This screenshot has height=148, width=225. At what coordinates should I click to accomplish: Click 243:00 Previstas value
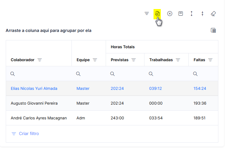pyautogui.click(x=117, y=118)
